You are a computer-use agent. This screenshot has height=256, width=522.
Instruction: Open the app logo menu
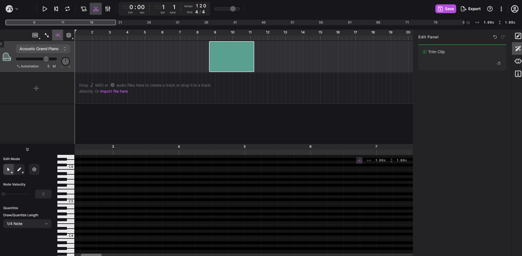tap(12, 9)
